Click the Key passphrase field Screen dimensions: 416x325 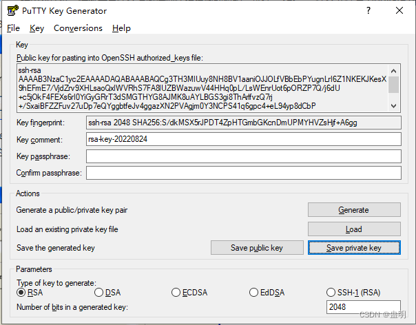[244, 156]
